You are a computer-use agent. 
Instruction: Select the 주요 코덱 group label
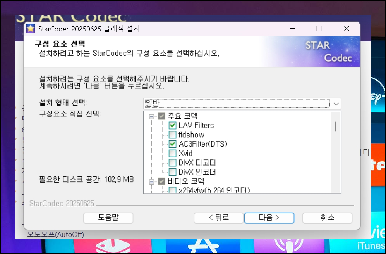(x=182, y=116)
